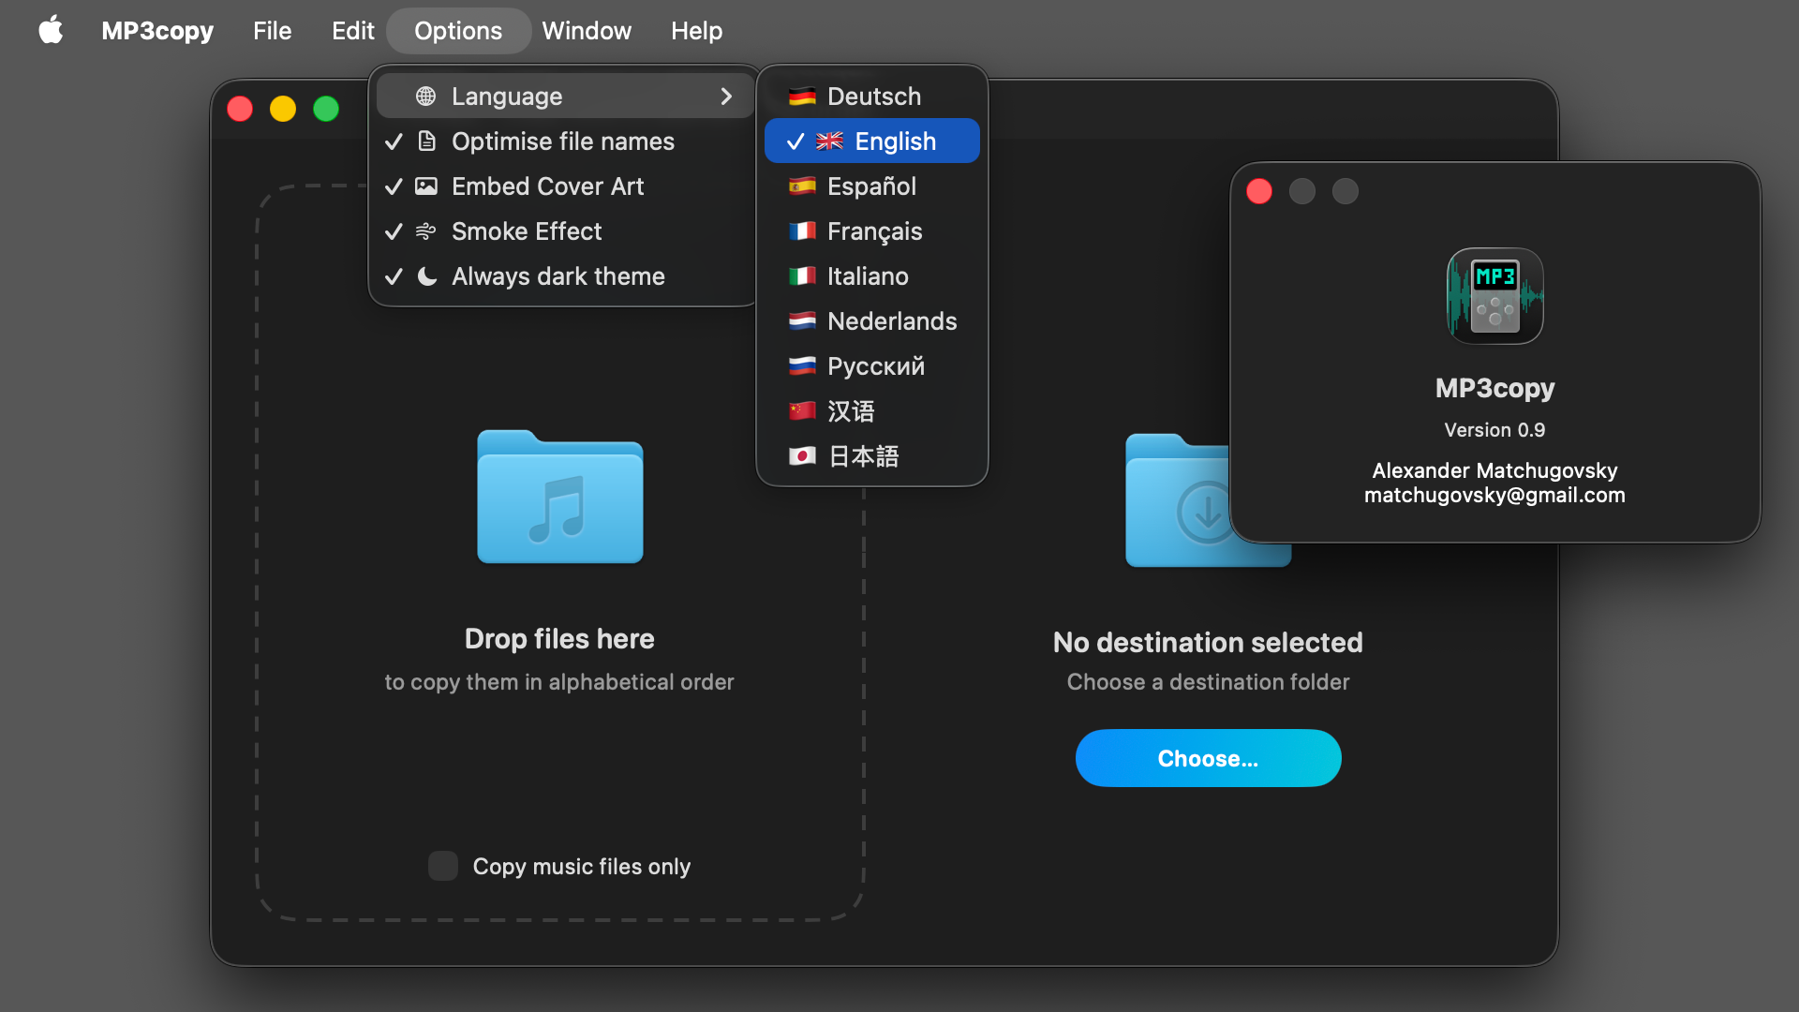The width and height of the screenshot is (1799, 1012).
Task: Click the Choose... destination button
Action: click(1208, 758)
